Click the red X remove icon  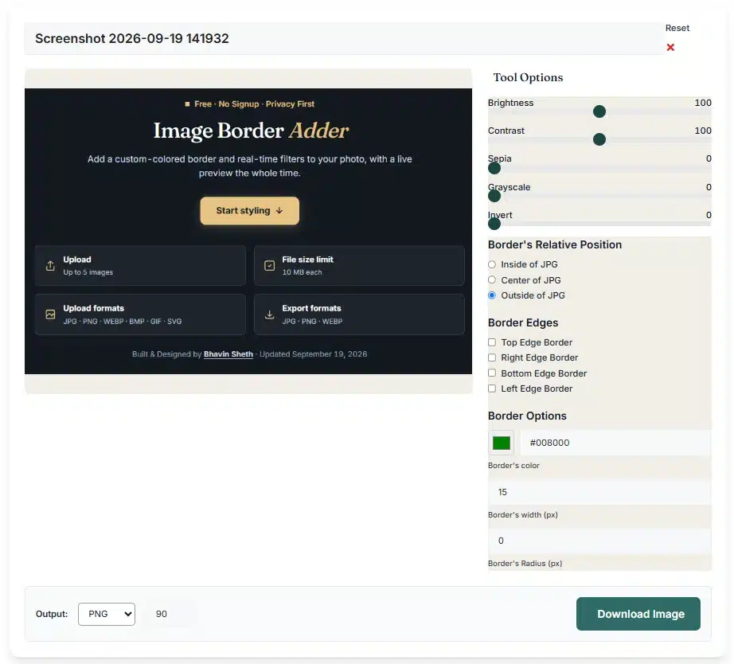670,47
